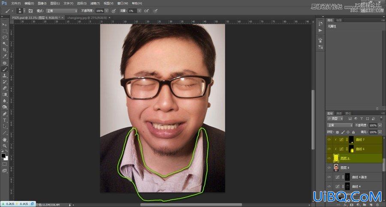Hide the 图层 8 layer

tap(329, 168)
